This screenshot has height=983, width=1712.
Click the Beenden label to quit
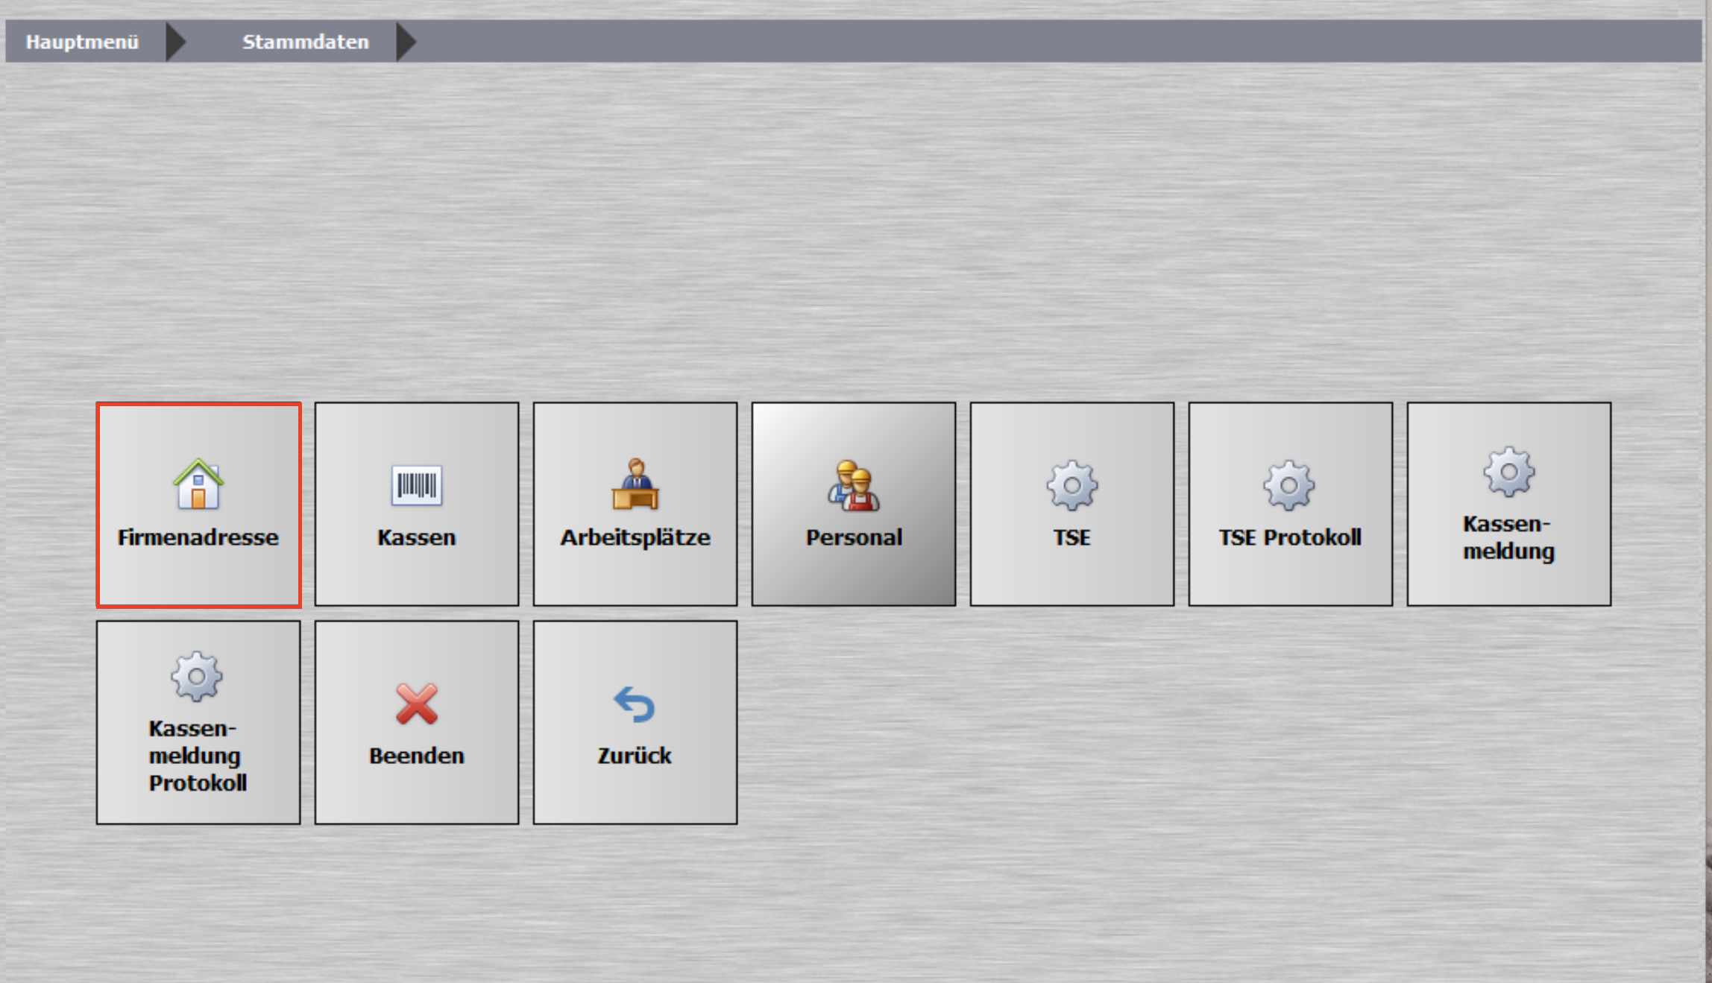(416, 756)
